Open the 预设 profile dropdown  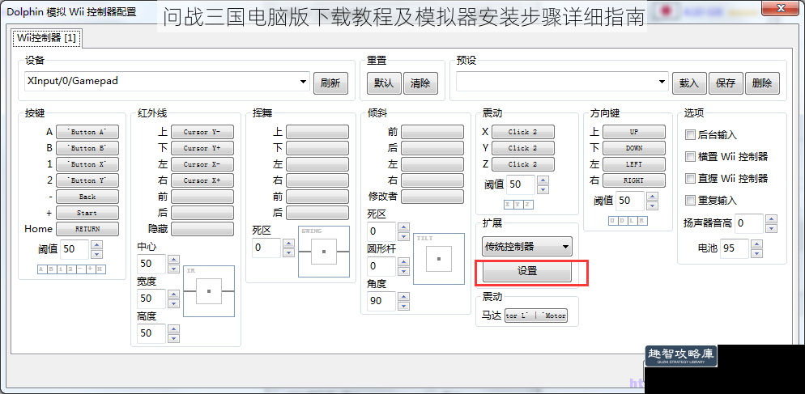562,82
